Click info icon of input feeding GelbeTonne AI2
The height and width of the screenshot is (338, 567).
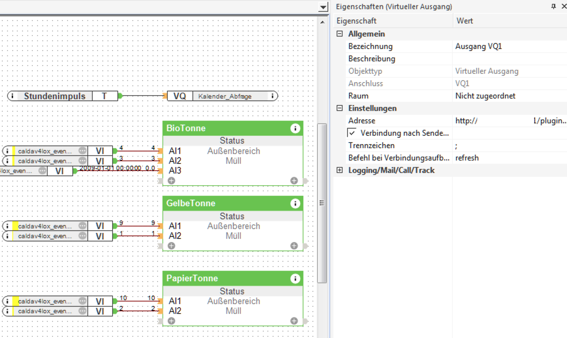pyautogui.click(x=7, y=236)
